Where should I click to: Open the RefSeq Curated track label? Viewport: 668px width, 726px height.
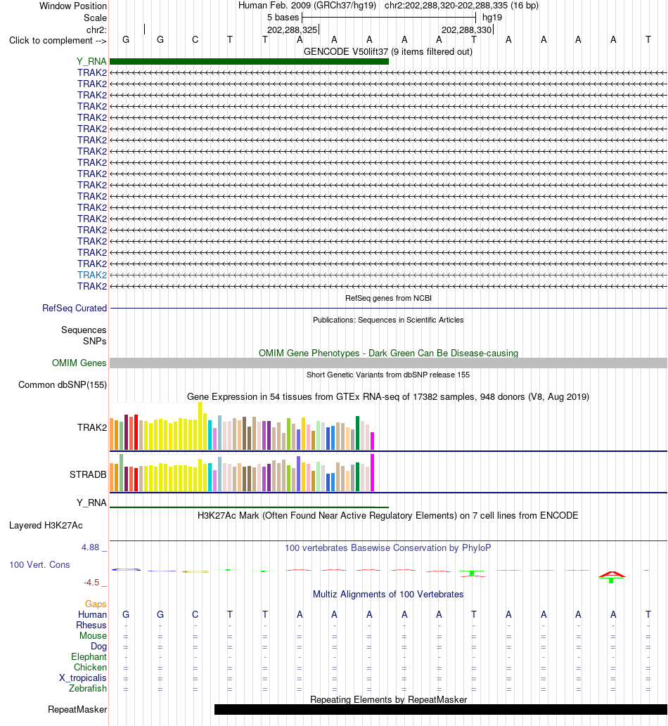(74, 309)
